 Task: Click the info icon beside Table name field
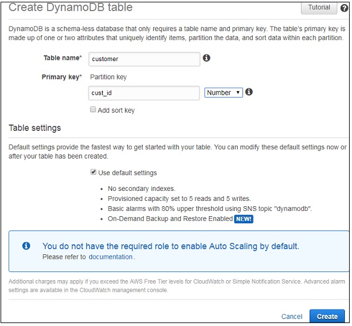tap(207, 58)
